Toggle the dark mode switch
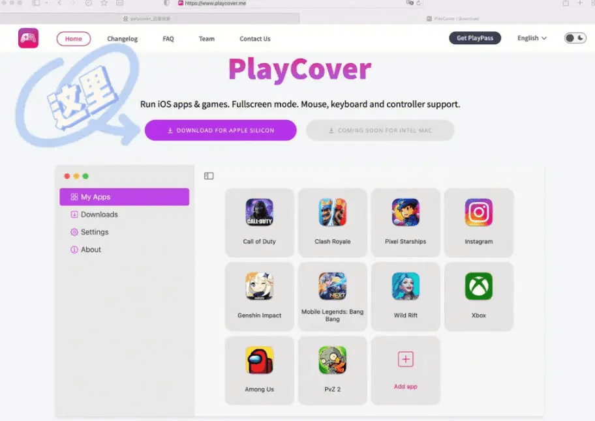This screenshot has width=595, height=421. (x=575, y=38)
